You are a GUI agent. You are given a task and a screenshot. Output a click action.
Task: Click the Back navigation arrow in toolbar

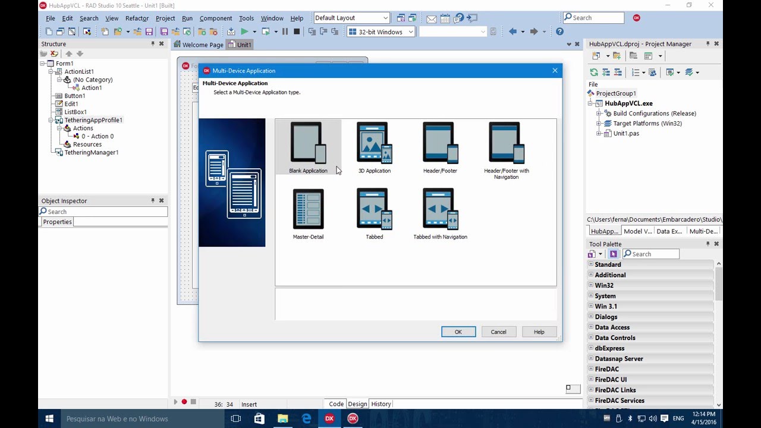point(512,32)
